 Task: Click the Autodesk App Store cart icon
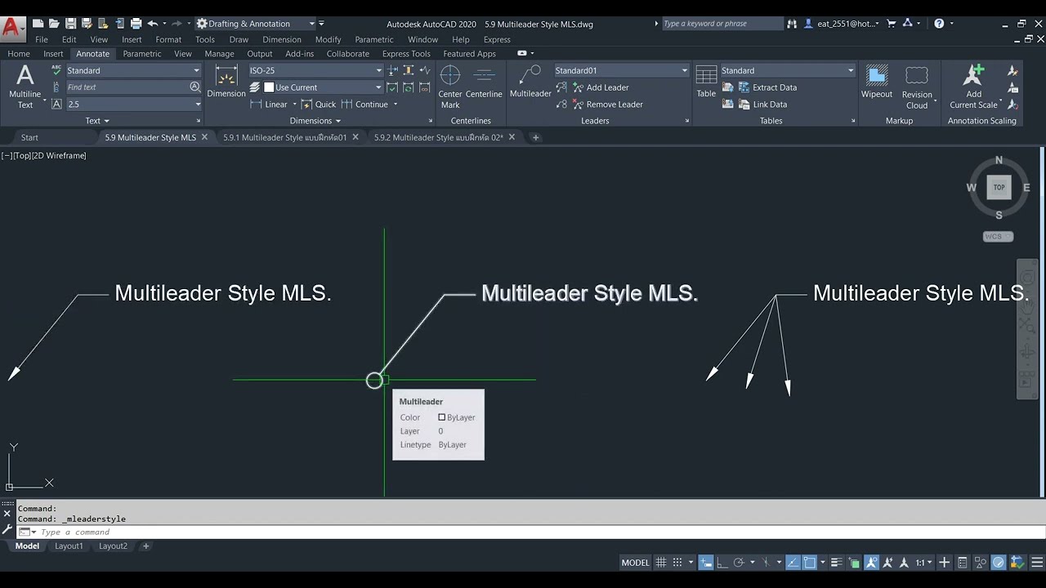[x=892, y=24]
